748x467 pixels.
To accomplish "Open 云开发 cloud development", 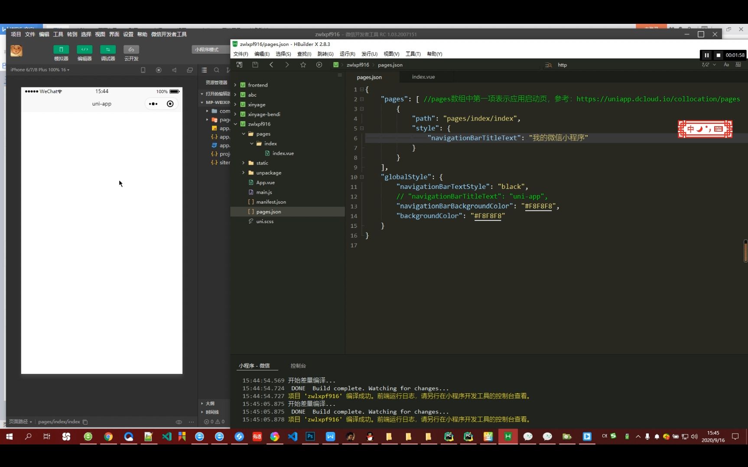I will click(x=131, y=49).
